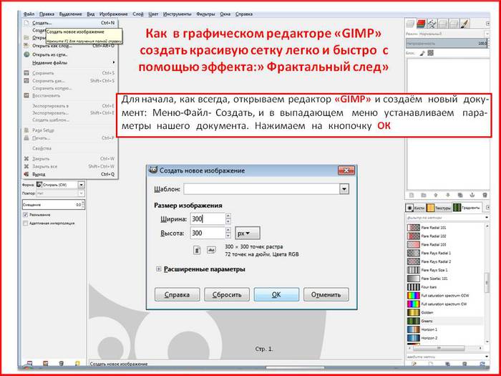Expand Недавние файлы submenu

(x=69, y=63)
